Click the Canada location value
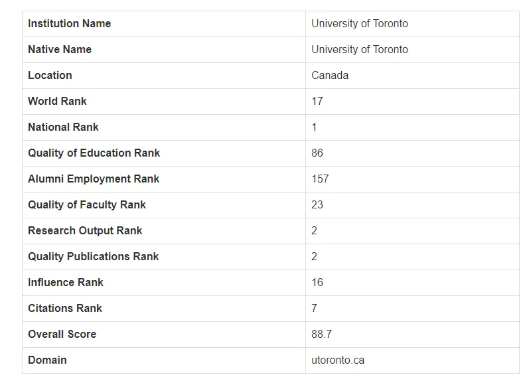 coord(330,75)
